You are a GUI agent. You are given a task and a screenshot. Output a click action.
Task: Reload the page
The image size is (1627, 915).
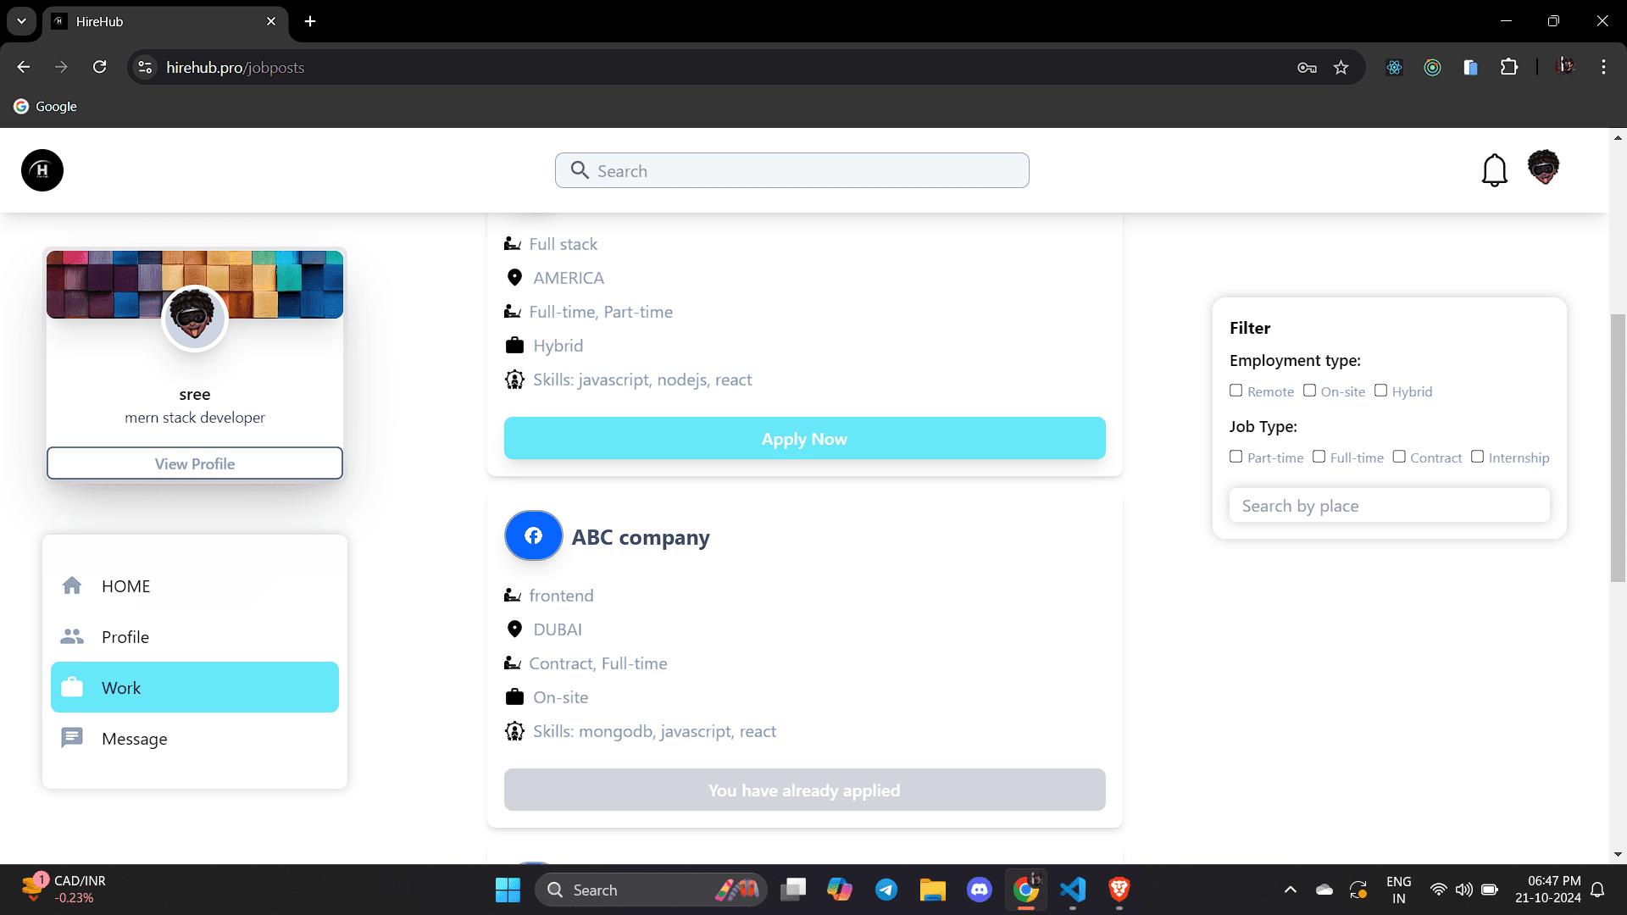point(100,67)
